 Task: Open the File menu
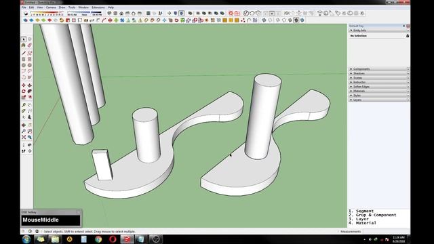pyautogui.click(x=24, y=7)
